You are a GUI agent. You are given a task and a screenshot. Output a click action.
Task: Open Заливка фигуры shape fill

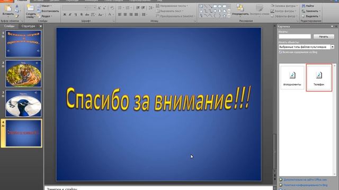(x=284, y=6)
